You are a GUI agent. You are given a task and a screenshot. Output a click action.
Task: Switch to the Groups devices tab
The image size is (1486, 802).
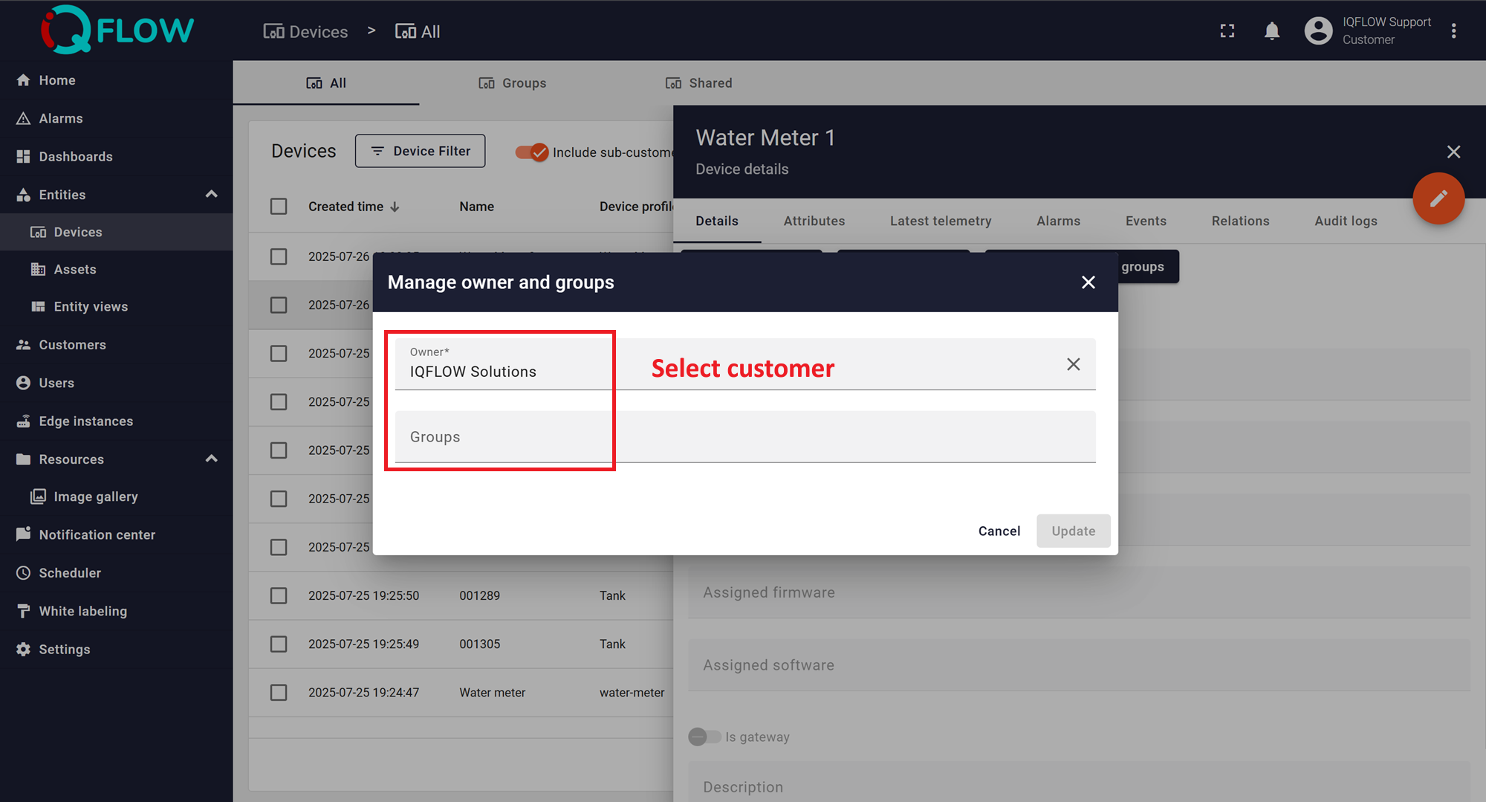tap(513, 83)
